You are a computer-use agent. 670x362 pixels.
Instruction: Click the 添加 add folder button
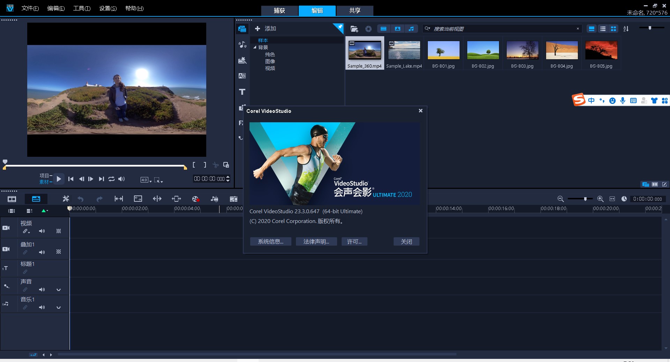265,29
